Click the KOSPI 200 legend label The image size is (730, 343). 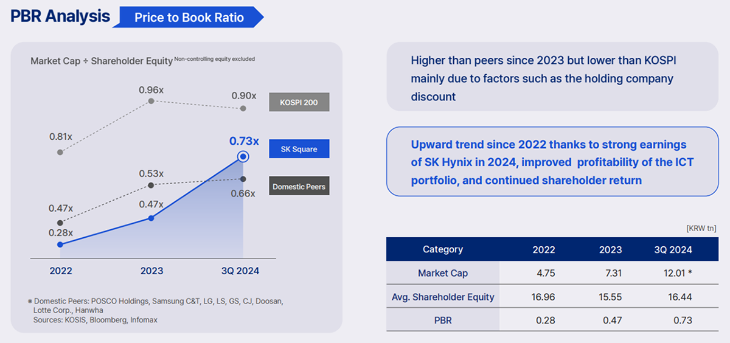pyautogui.click(x=299, y=102)
